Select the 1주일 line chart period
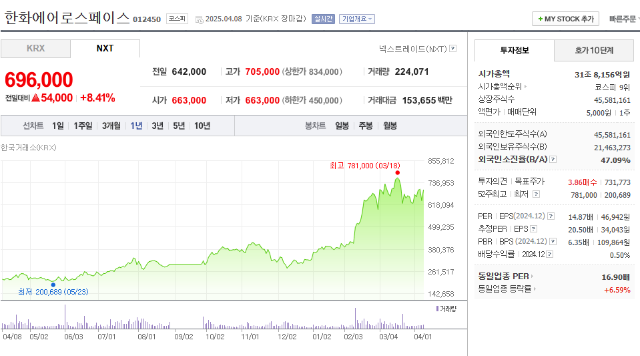This screenshot has height=356, width=640. click(83, 126)
